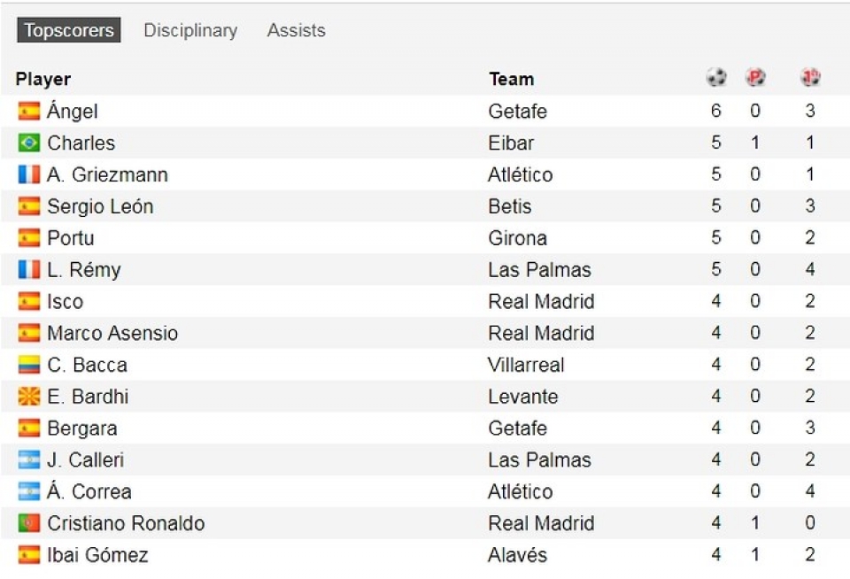Click the Colombia flag beside C. Bacca
Image resolution: width=850 pixels, height=579 pixels.
coord(29,365)
